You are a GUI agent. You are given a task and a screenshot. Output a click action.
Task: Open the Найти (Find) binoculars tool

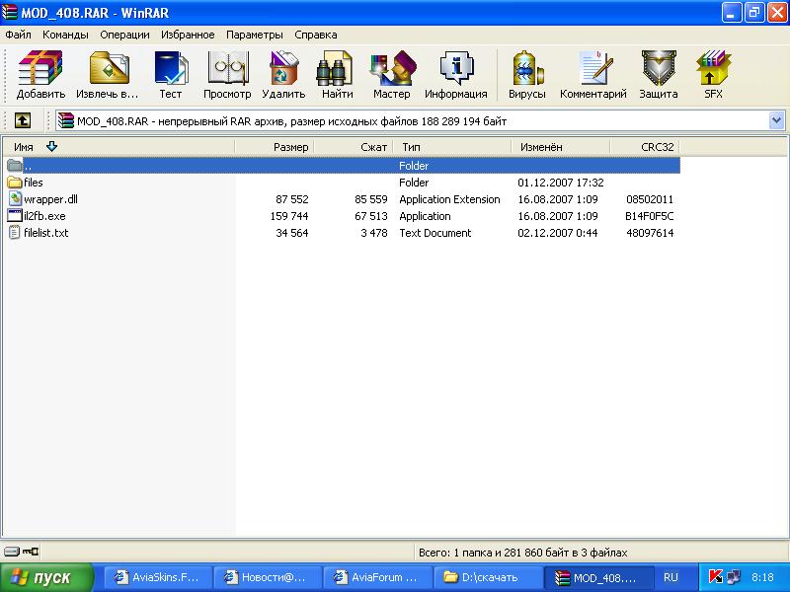click(x=337, y=75)
